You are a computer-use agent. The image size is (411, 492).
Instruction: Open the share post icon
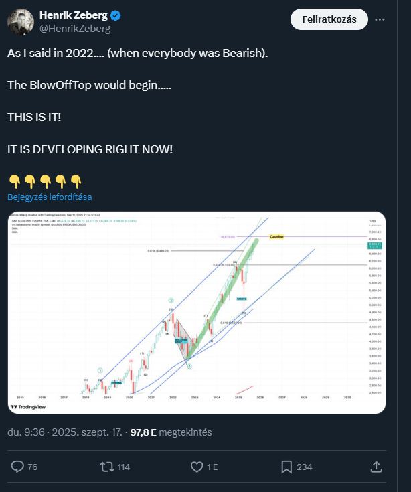tap(376, 467)
